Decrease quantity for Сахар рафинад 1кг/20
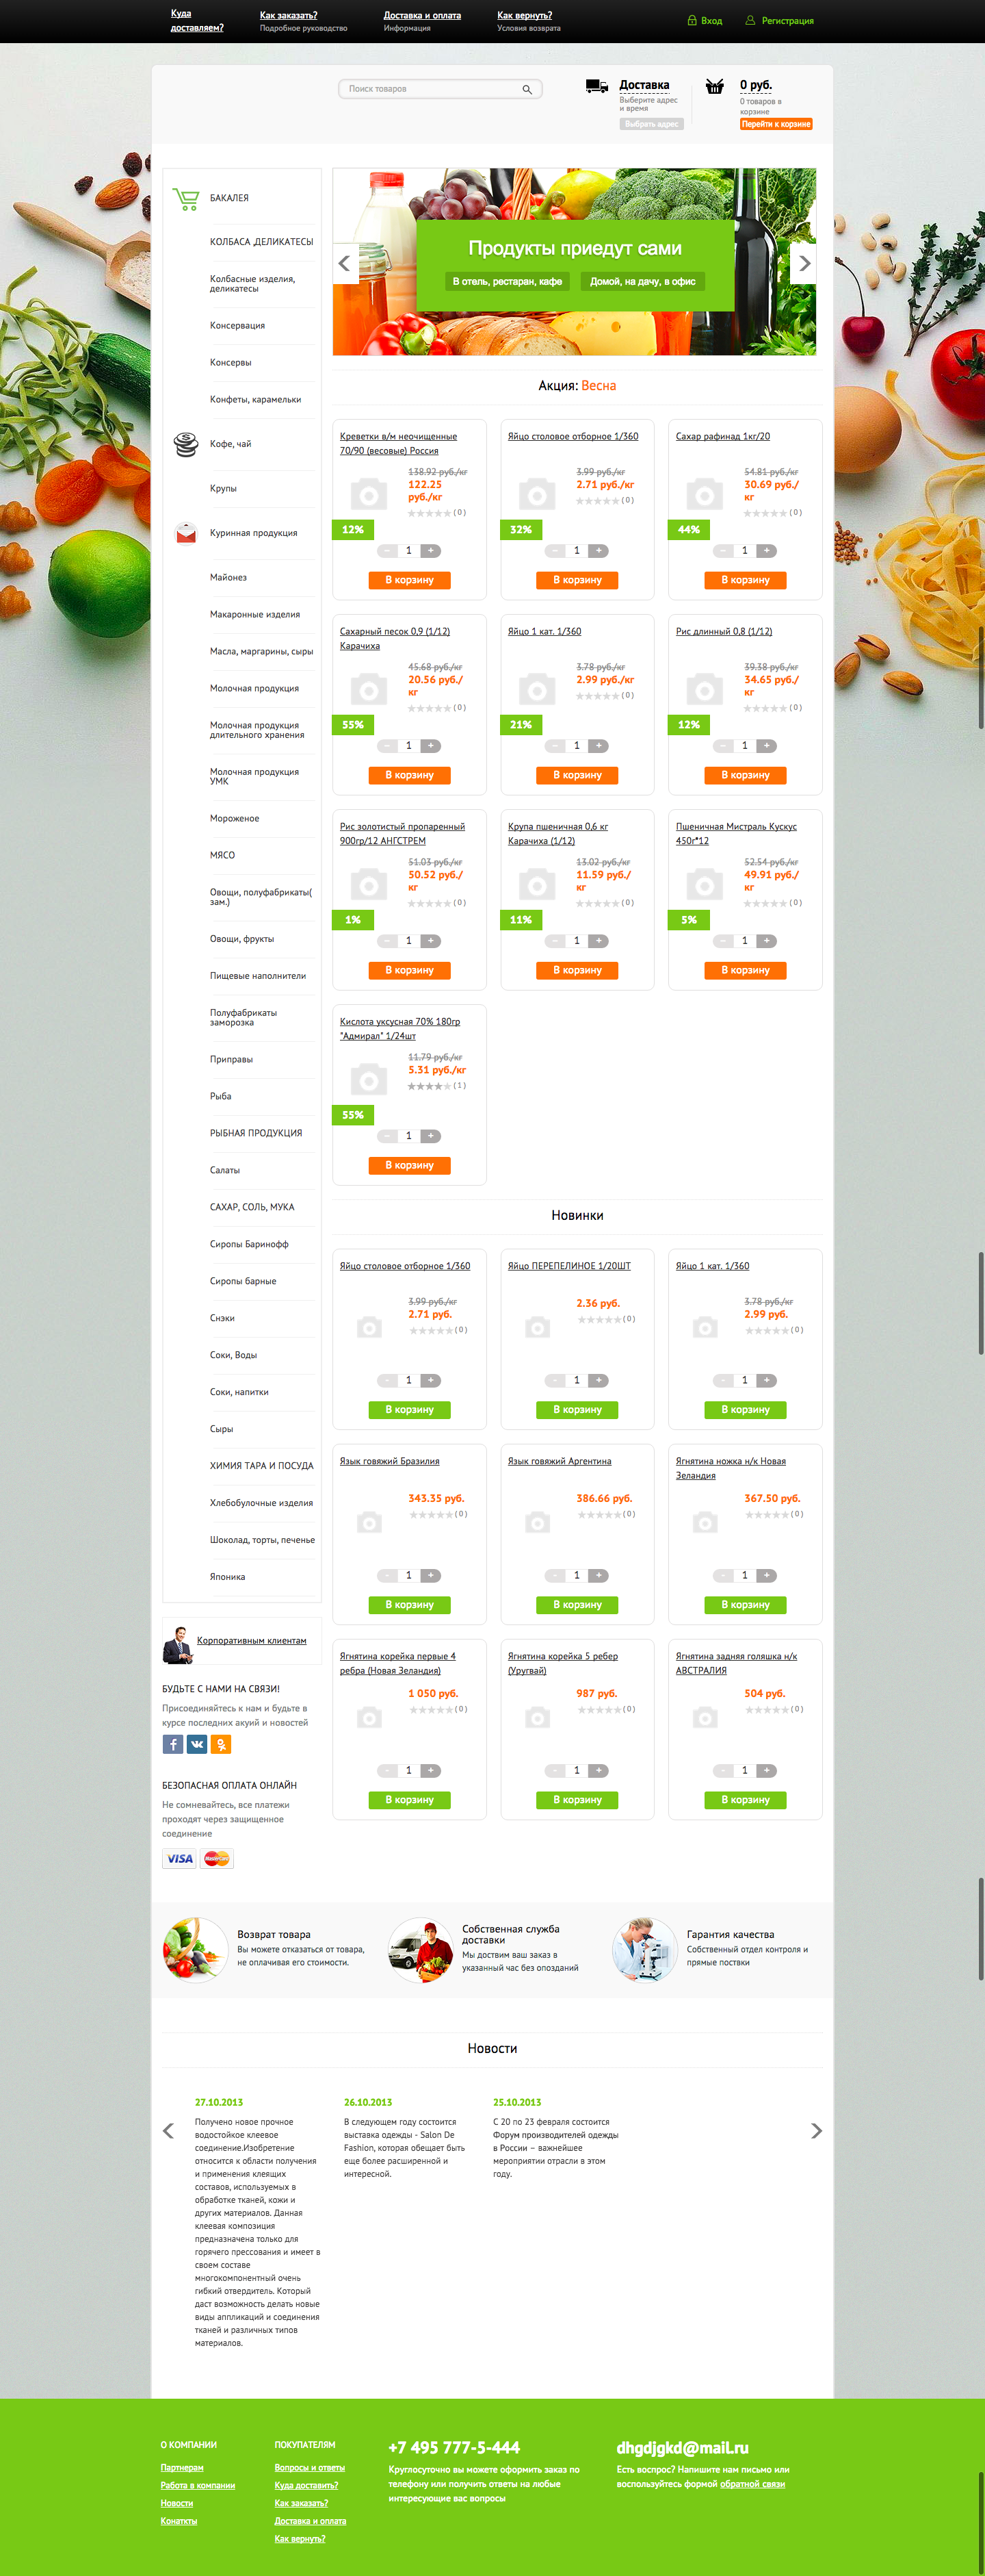The image size is (985, 2576). (x=722, y=551)
